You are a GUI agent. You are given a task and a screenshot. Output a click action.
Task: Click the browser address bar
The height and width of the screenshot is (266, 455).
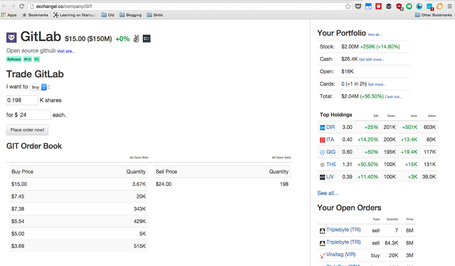coord(190,6)
